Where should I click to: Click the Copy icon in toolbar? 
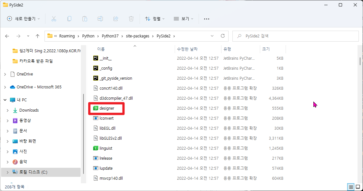(69, 19)
